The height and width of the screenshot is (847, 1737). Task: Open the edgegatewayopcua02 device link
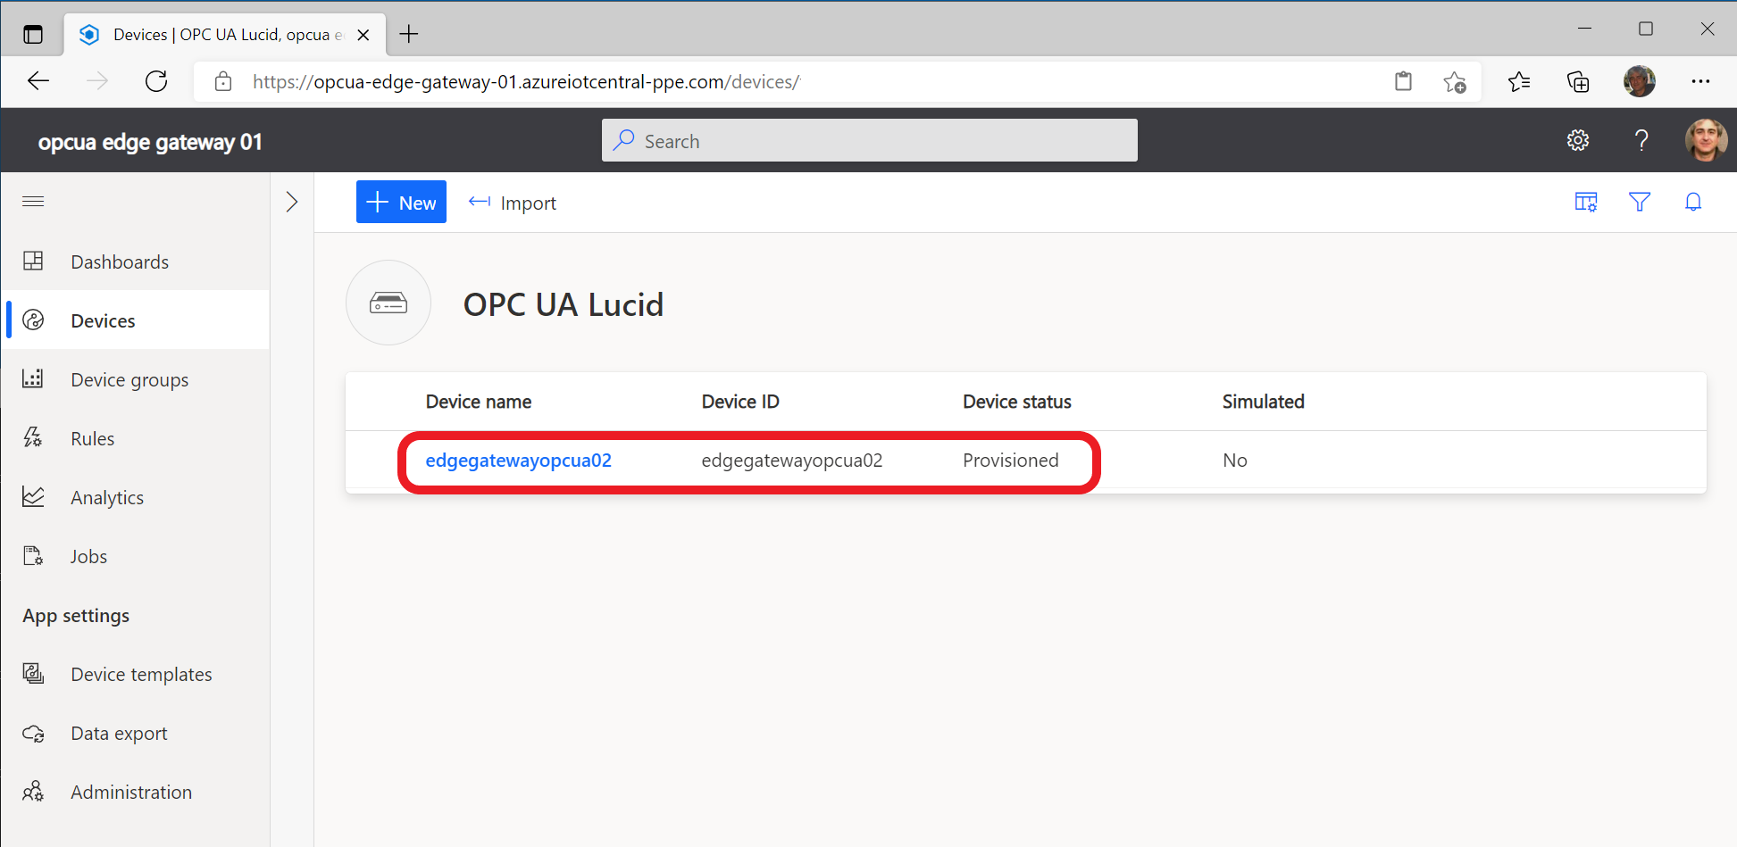(x=519, y=461)
